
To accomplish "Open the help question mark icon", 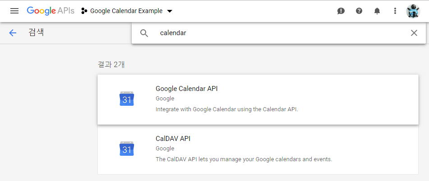I will [x=359, y=11].
